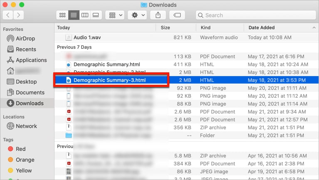Click the PDF icon of the 12:57 PM file
This screenshot has width=319, height=180.
coord(69,119)
